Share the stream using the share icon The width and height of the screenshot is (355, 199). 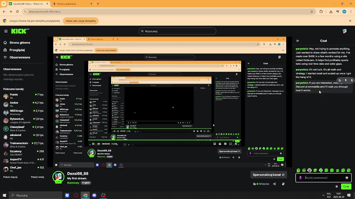[274, 184]
